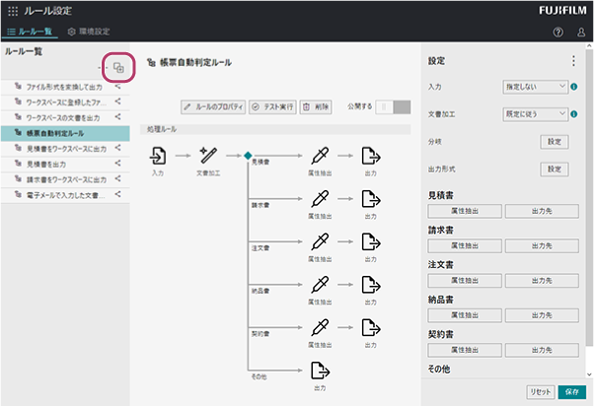Click the 出力形式 設定 button
Viewport: 594px width, 407px height.
coord(555,170)
